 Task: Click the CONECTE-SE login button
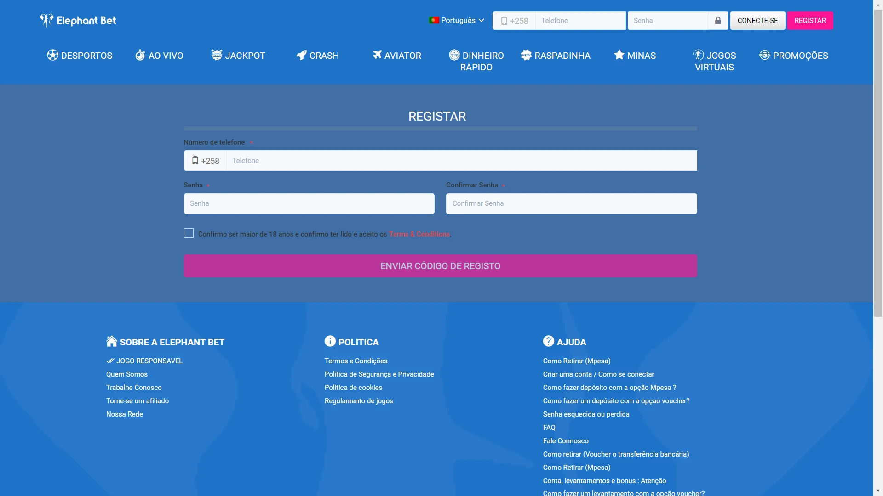758,21
